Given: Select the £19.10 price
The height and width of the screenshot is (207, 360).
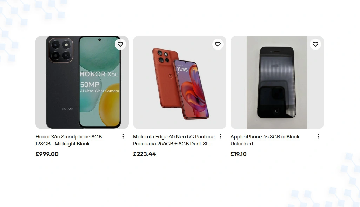Looking at the screenshot, I should point(239,154).
